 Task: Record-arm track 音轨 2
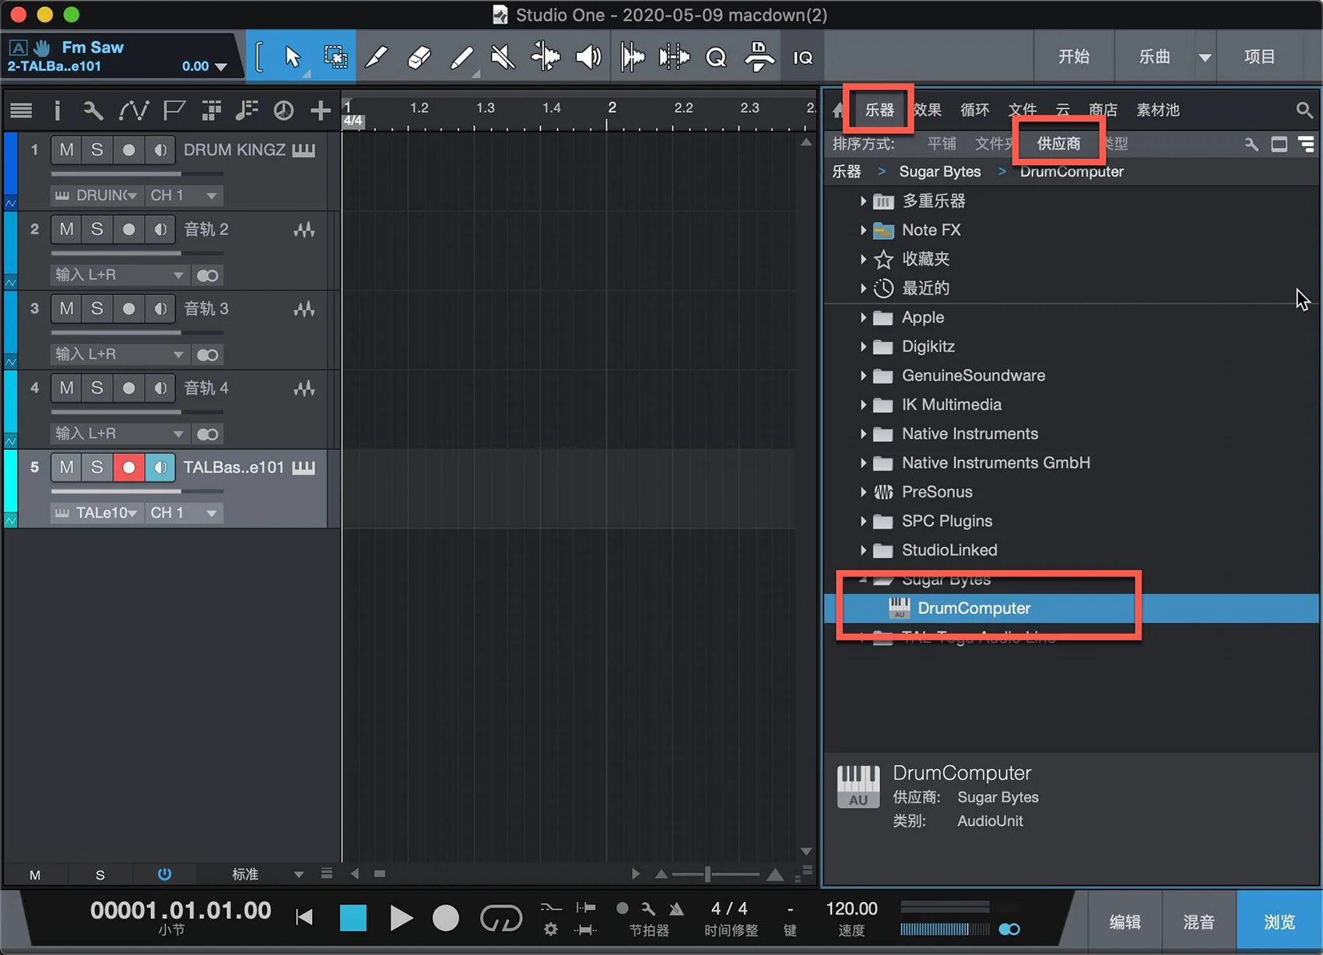tap(128, 229)
